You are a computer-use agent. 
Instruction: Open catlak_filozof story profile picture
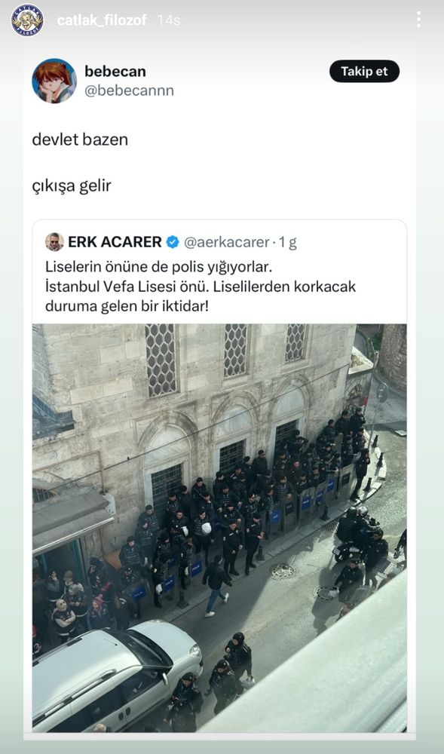tap(27, 20)
